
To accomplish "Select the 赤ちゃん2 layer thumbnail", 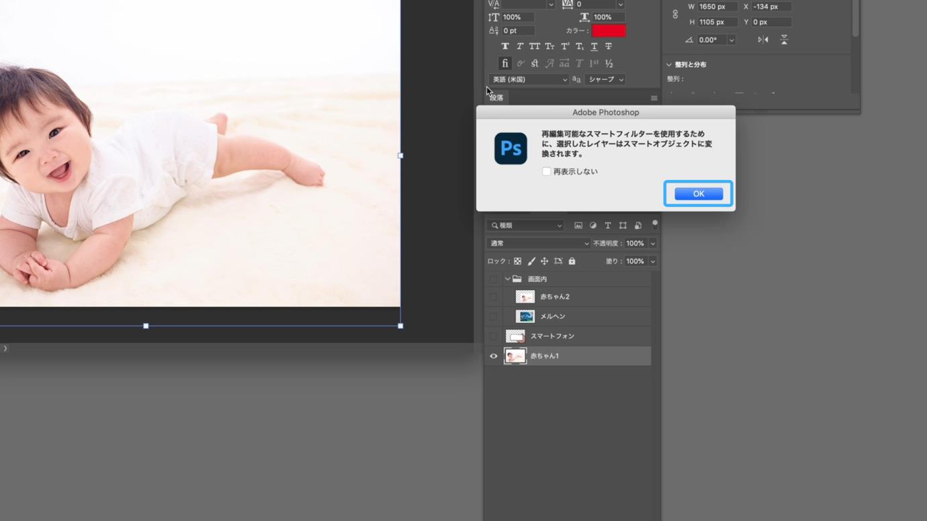I will [x=525, y=297].
